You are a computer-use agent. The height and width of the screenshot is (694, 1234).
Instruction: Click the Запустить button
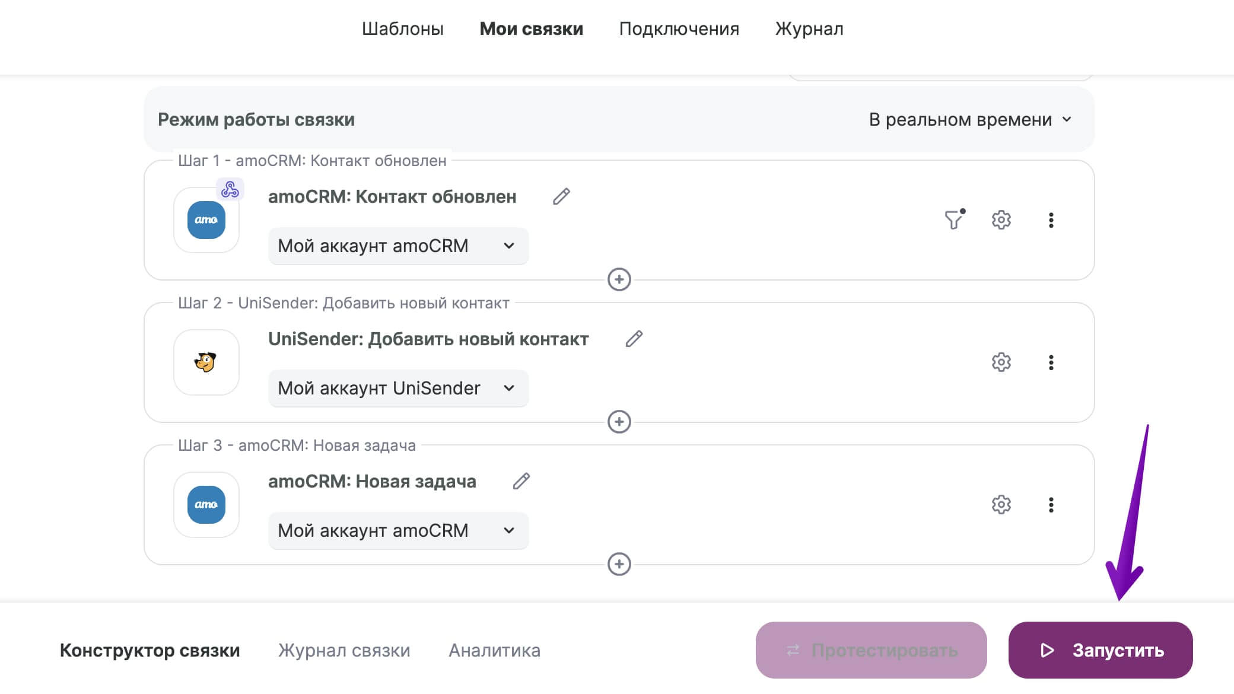click(x=1101, y=650)
